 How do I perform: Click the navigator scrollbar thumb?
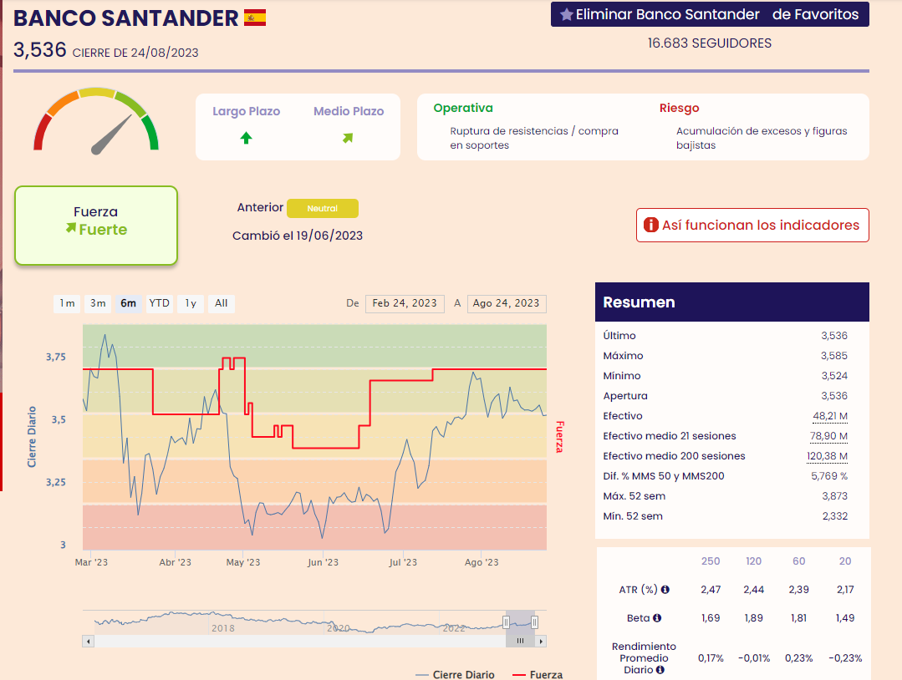520,641
